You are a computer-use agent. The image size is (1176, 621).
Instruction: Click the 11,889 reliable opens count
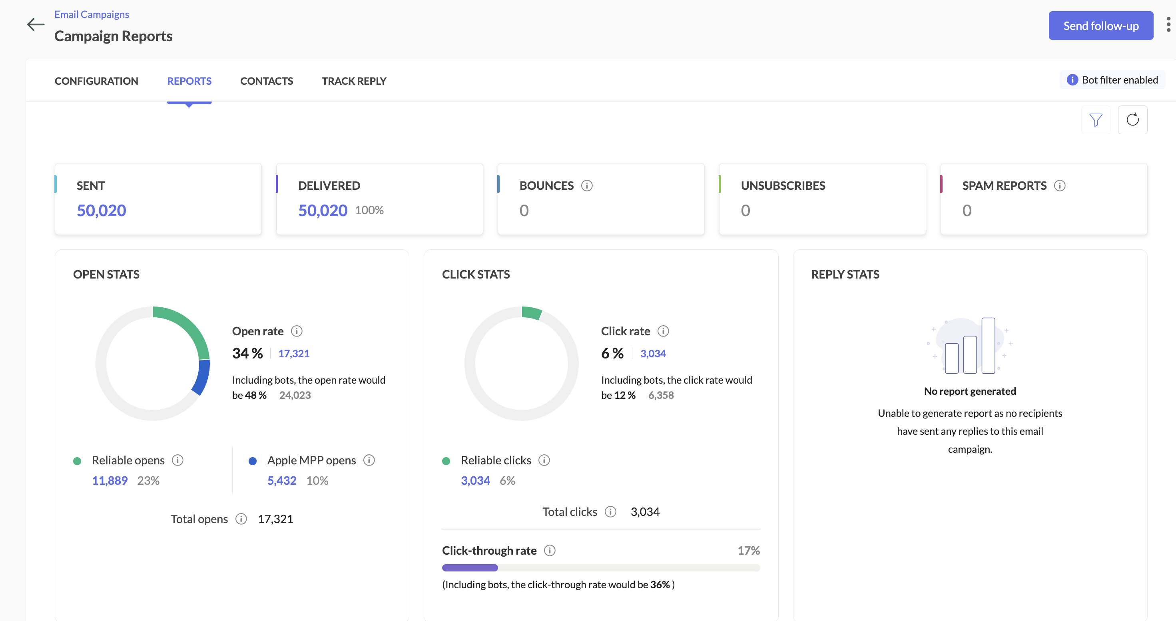[x=110, y=480]
